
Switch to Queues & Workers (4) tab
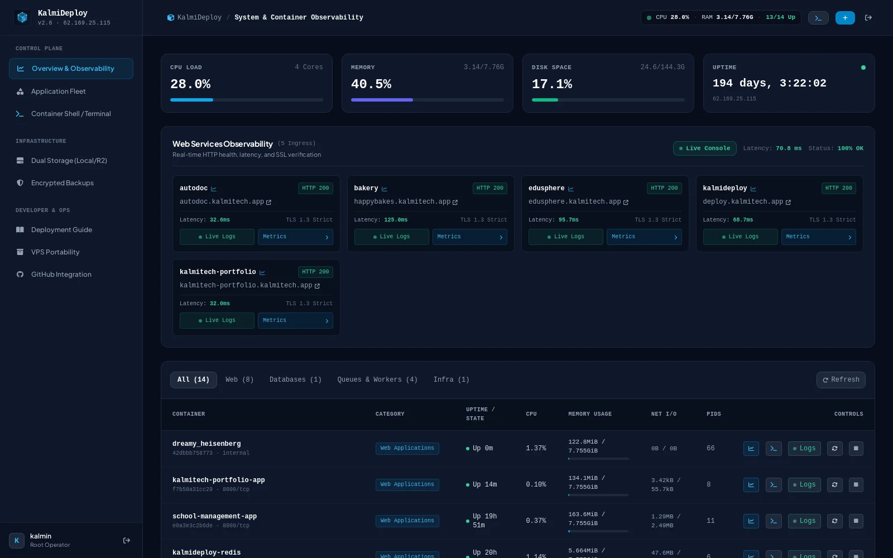[x=377, y=380]
